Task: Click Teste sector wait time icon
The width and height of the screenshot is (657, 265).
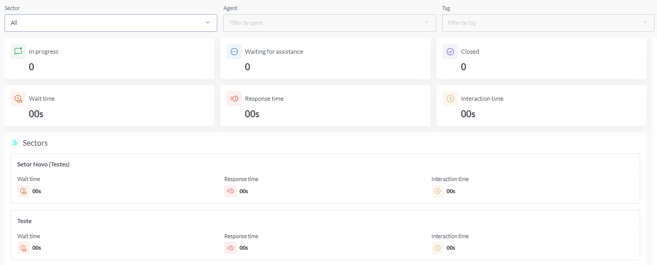Action: 23,248
